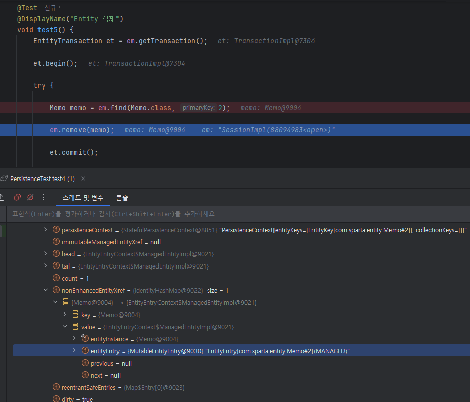Viewport: 470px width, 402px height.
Task: Click inline hint em: "SessionImpl(88094983<open>)"
Action: click(268, 130)
